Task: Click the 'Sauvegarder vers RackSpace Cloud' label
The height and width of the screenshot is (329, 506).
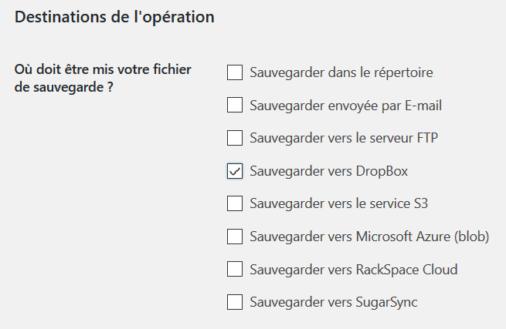Action: 354,270
